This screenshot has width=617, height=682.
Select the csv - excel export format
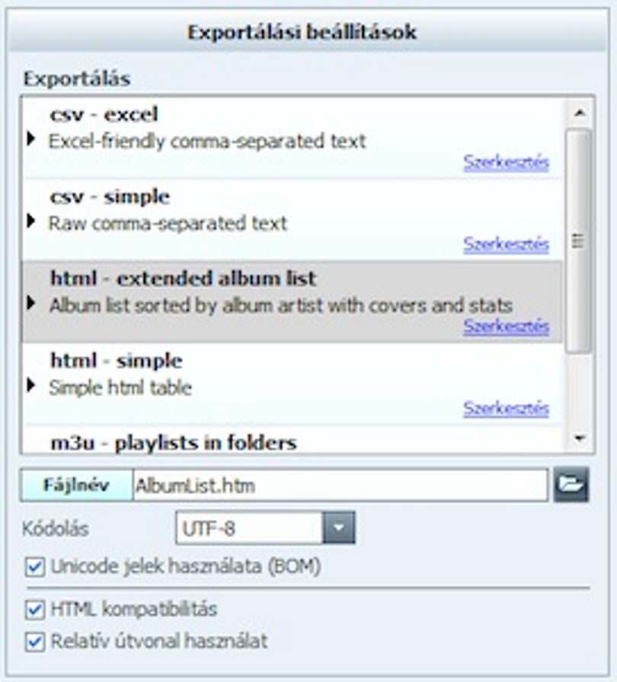pyautogui.click(x=293, y=138)
